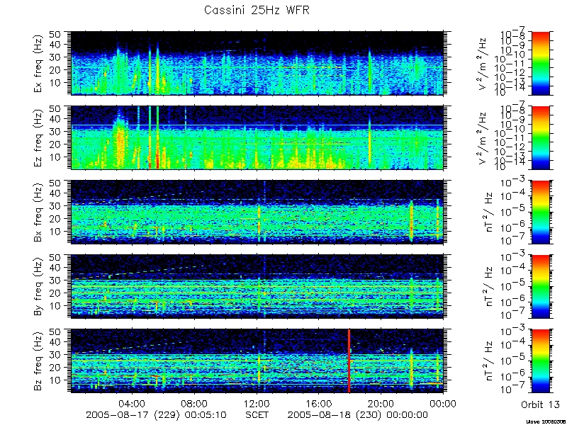This screenshot has width=567, height=425.
Task: Click the 16:00 time axis label
Action: [319, 403]
